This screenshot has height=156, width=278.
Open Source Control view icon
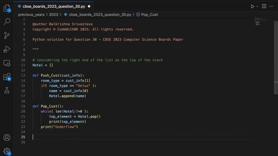click(7, 36)
